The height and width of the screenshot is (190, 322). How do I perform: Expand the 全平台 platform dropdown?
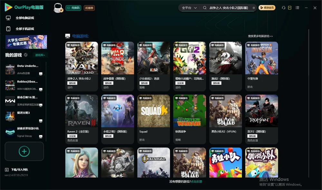tap(189, 8)
